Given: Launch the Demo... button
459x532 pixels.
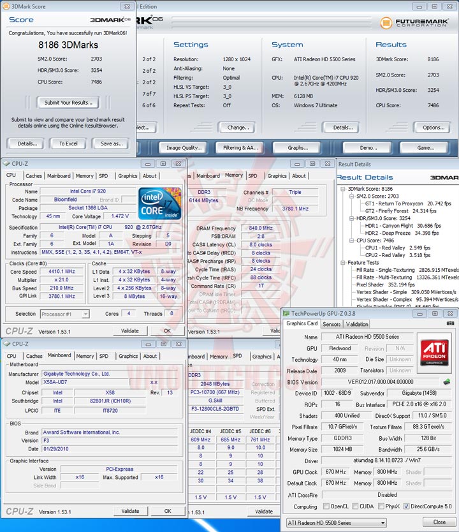Looking at the screenshot, I should [368, 148].
